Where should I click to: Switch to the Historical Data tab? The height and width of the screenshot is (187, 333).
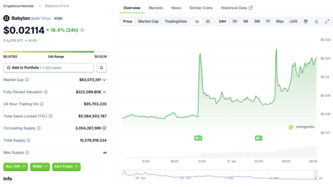tap(236, 8)
